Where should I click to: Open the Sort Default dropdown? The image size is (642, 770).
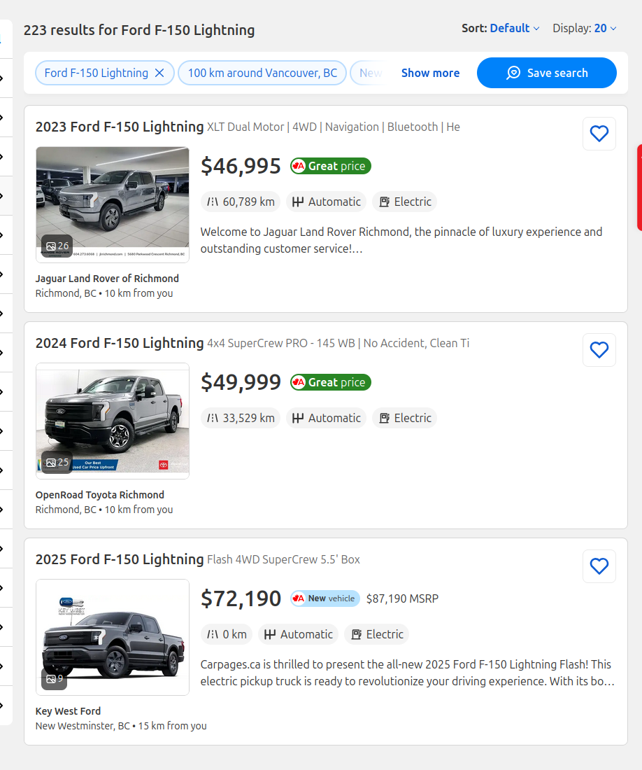click(x=514, y=29)
